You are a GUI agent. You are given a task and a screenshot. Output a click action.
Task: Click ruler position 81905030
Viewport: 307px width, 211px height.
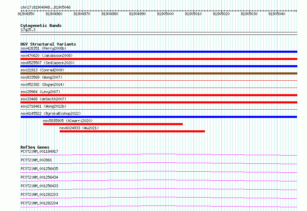249,14
